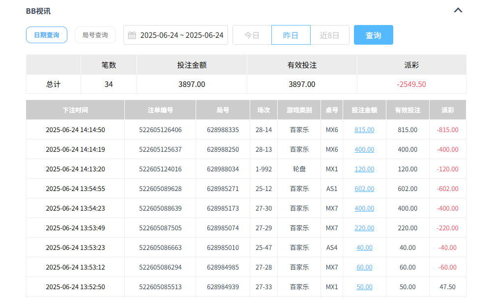Open the 220.00 link for order 522605087505
Viewport: 496px width, 298px height.
[x=364, y=228]
